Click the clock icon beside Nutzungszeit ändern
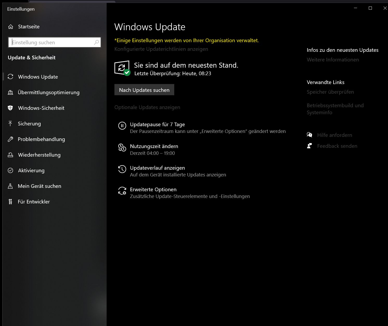This screenshot has height=326, width=388. [x=122, y=147]
